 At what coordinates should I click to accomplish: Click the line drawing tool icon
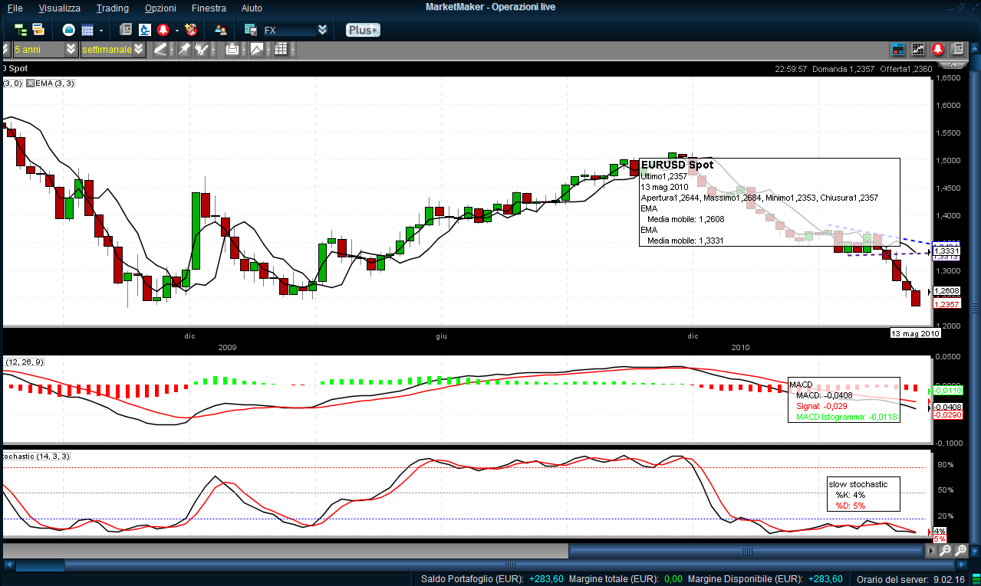[160, 49]
